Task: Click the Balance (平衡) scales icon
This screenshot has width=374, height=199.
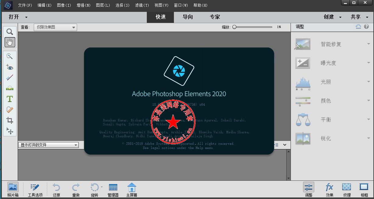Action: [303, 120]
